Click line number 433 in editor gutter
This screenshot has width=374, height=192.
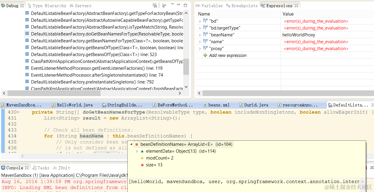12,130
